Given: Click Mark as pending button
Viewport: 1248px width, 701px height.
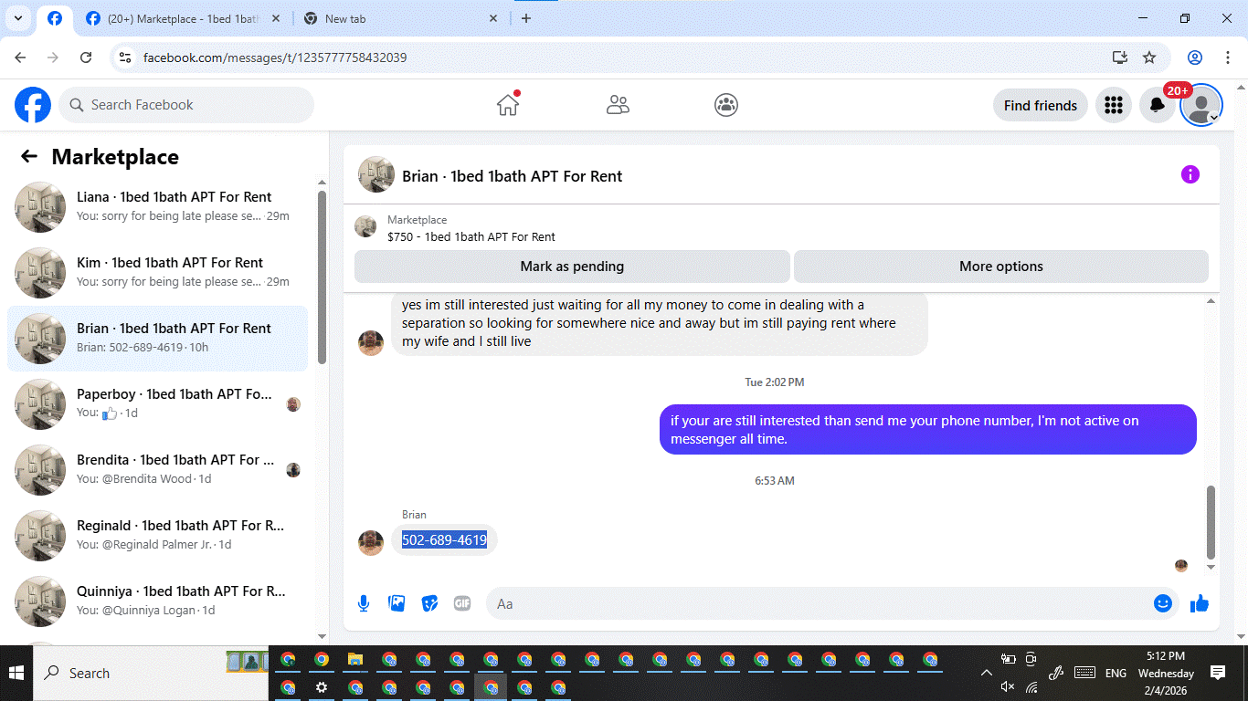Looking at the screenshot, I should tap(572, 267).
